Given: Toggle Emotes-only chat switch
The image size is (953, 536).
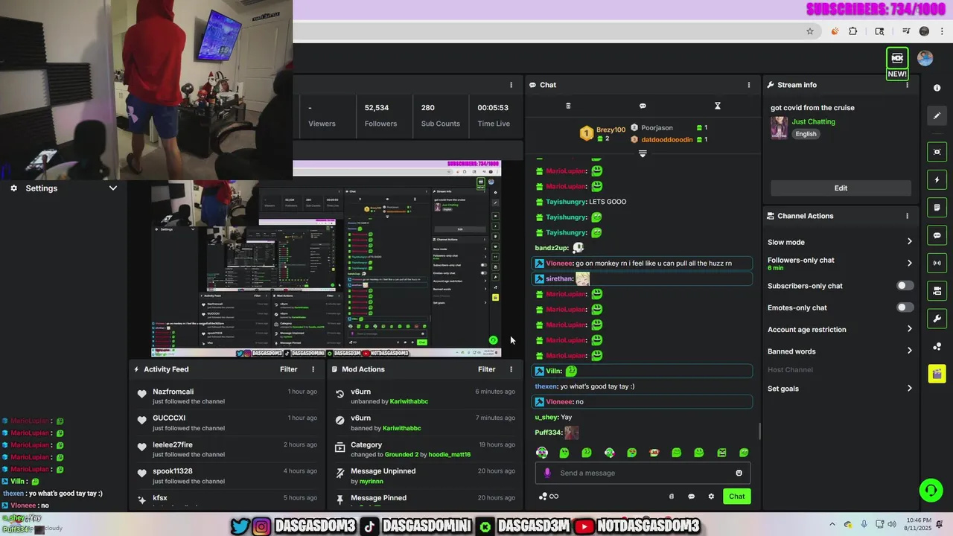Looking at the screenshot, I should point(905,307).
